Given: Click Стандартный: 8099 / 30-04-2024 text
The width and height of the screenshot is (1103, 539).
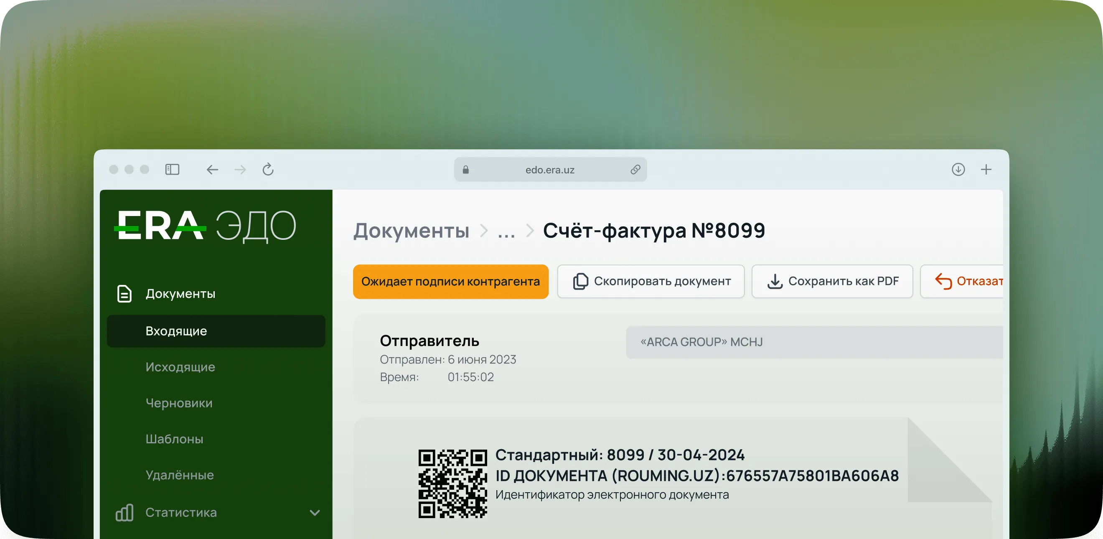Looking at the screenshot, I should click(x=620, y=455).
